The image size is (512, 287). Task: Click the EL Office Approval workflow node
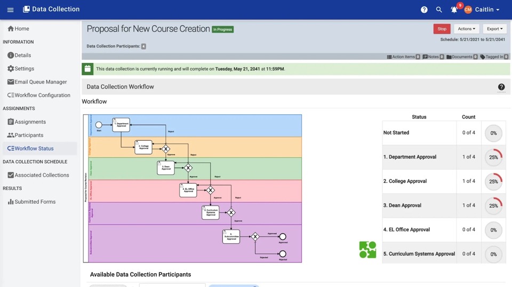188,190
